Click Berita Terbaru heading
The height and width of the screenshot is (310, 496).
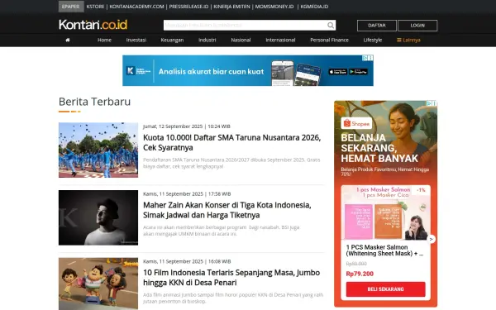click(x=94, y=102)
